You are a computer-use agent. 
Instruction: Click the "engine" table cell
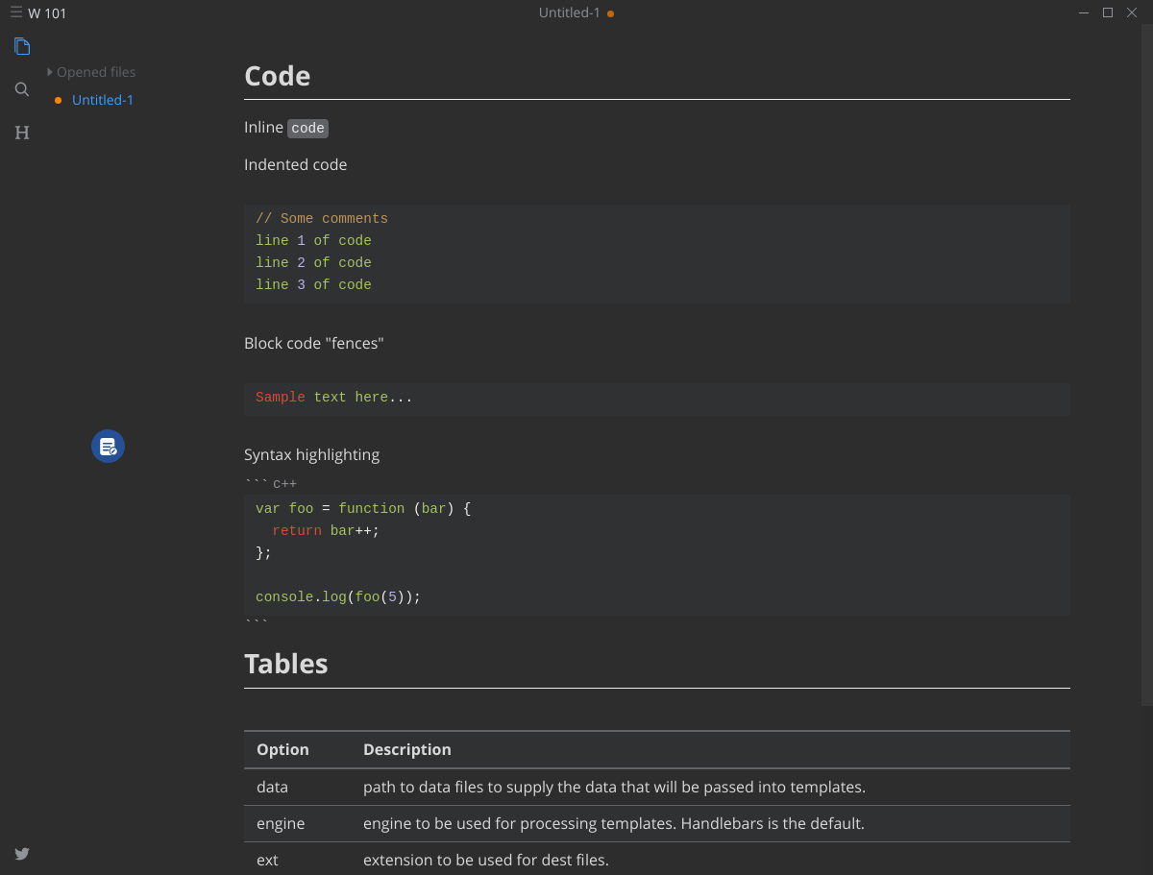[298, 824]
